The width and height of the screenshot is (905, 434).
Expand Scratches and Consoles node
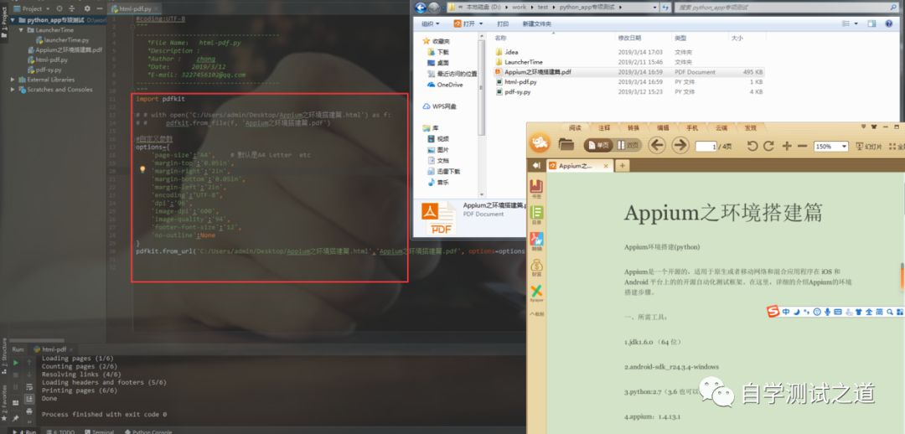point(13,90)
